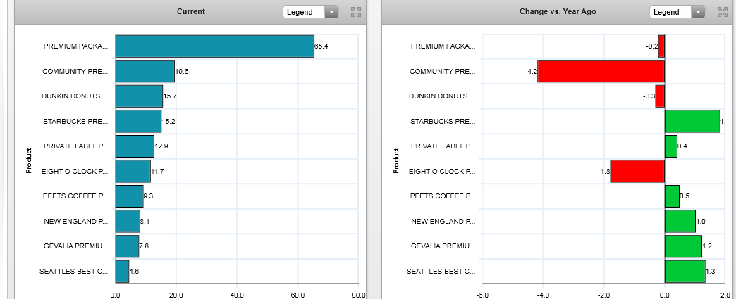Screen dimensions: 736x299
Task: Click the Current panel title header
Action: pyautogui.click(x=191, y=12)
